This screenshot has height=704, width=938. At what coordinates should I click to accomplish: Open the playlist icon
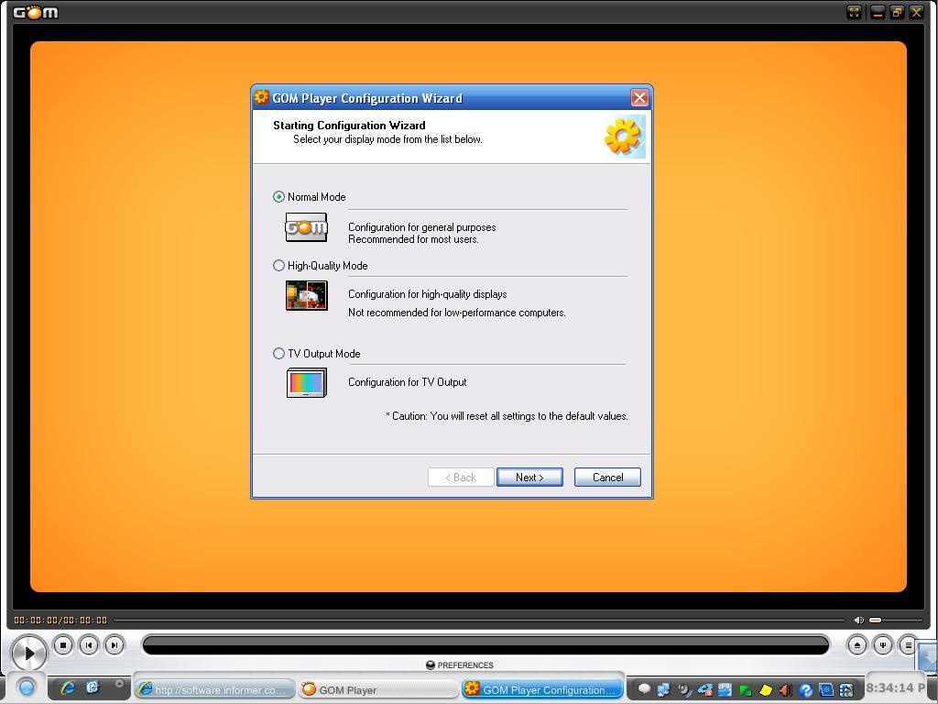pyautogui.click(x=908, y=645)
